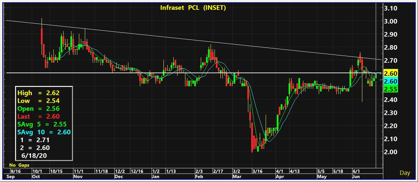Click the Apr month label
Screen dimensions: 418x182
[x=279, y=177]
